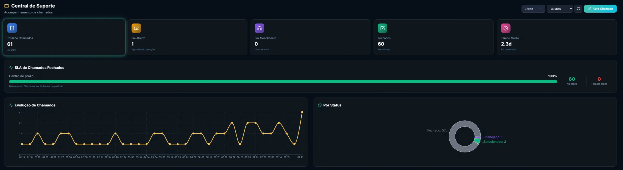Image resolution: width=623 pixels, height=170 pixels.
Task: Click the orange ticket icon in Em Aberto
Action: [136, 28]
